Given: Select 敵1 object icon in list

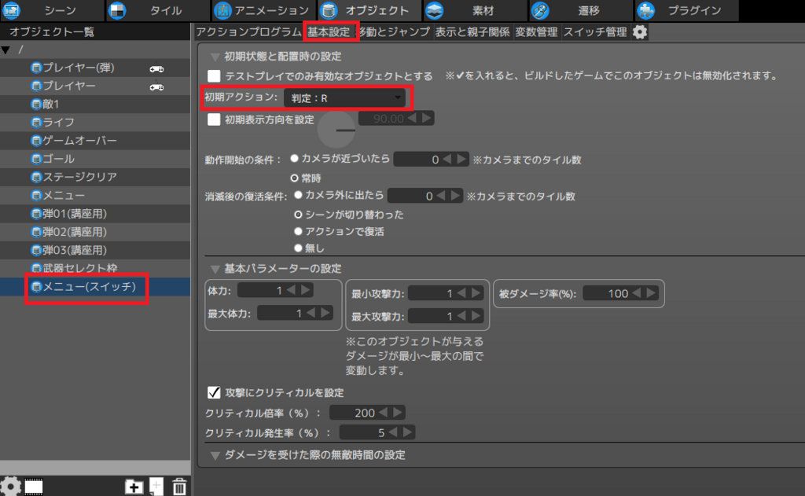Looking at the screenshot, I should point(36,105).
